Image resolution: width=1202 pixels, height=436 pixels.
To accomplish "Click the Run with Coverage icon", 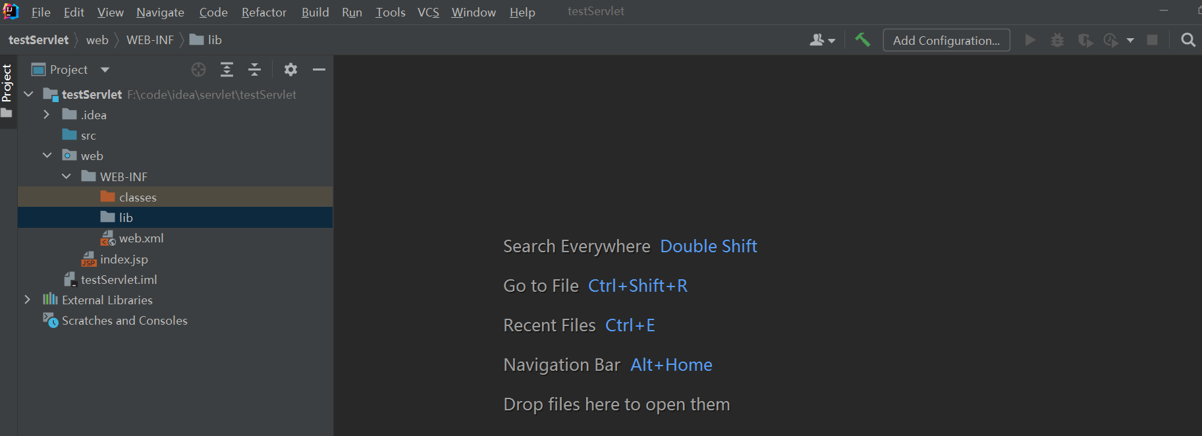I will tap(1085, 40).
